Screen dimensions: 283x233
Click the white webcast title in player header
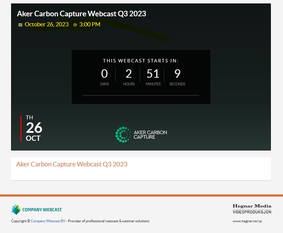click(x=81, y=14)
